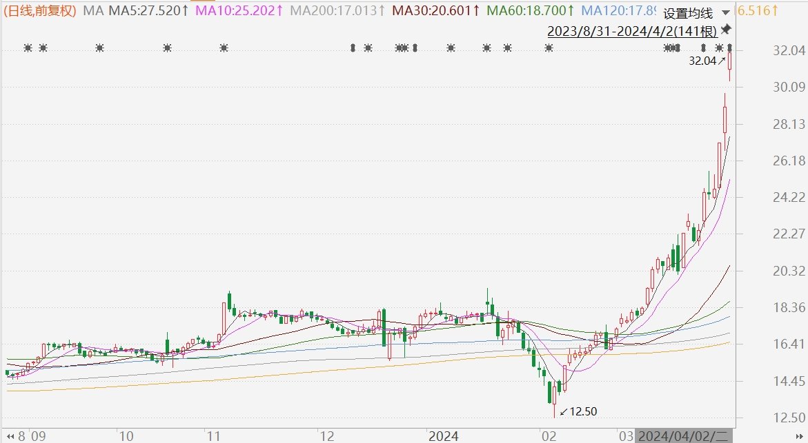Open the 2023/8/31-2024/4/2(141根) range link
The height and width of the screenshot is (443, 808).
click(x=632, y=32)
